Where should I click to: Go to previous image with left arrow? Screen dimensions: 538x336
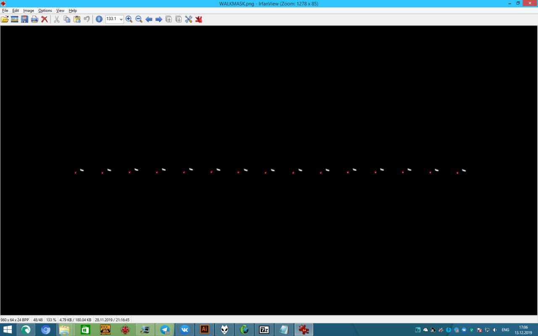(149, 19)
